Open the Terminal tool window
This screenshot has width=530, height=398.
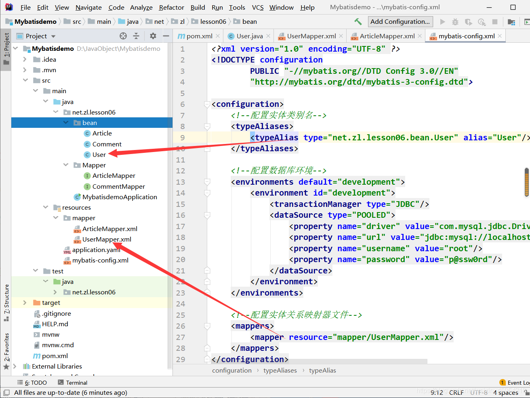73,382
